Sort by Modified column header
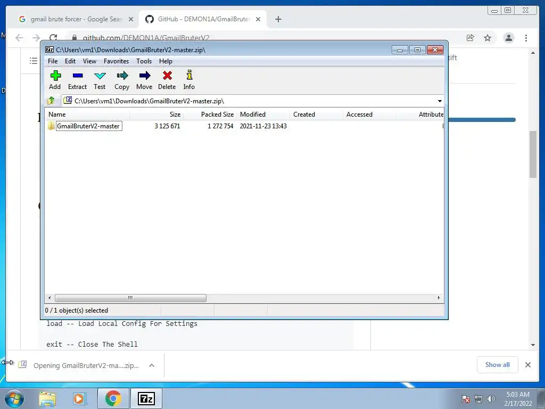The image size is (545, 409). tap(263, 114)
